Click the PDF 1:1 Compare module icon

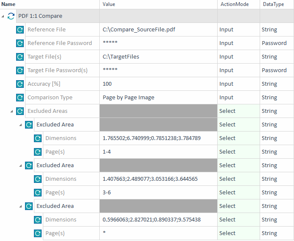click(x=11, y=16)
